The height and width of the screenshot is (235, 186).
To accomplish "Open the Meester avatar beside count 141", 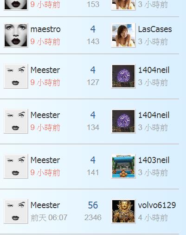I will [x=16, y=166].
